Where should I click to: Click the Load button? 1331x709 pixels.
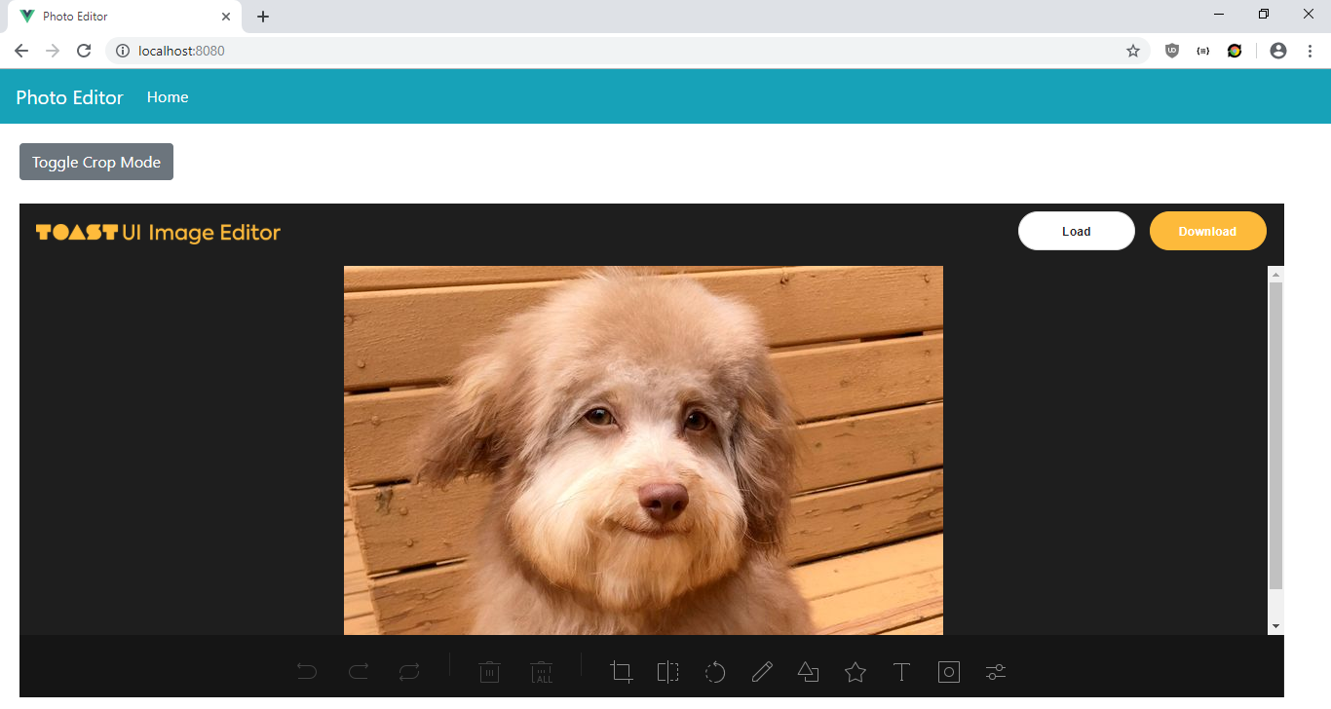pos(1076,231)
